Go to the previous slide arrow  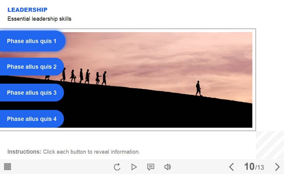[231, 167]
